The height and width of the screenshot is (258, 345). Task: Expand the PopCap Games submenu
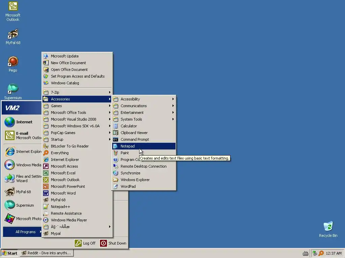[x=77, y=133]
